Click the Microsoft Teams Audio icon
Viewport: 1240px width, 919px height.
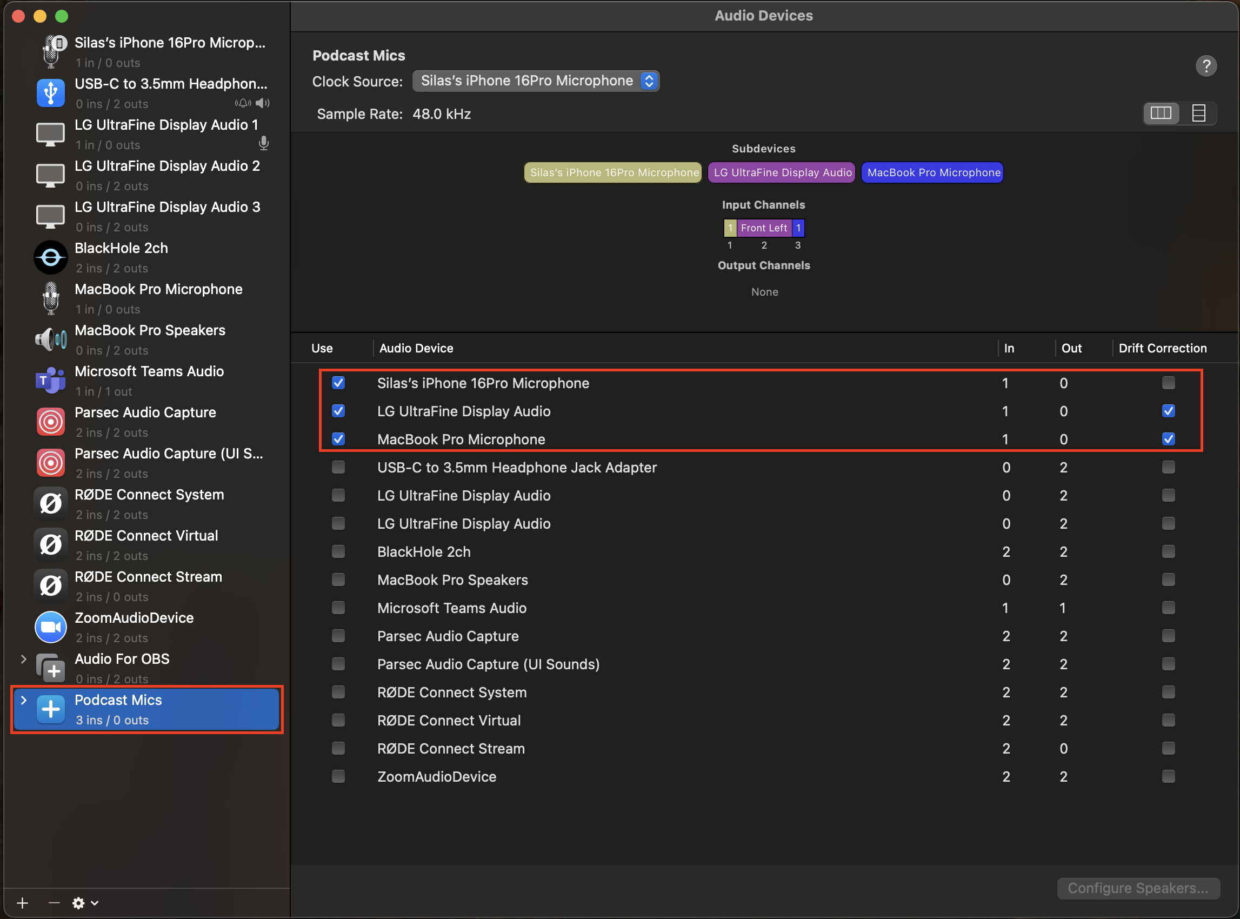click(51, 381)
